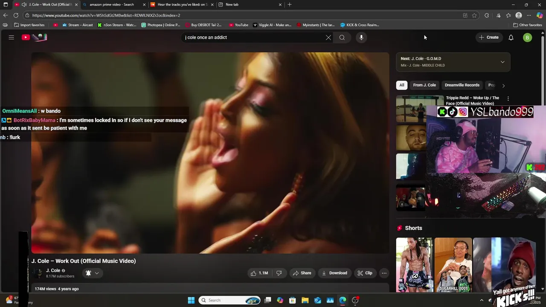Image resolution: width=546 pixels, height=307 pixels.
Task: Open J. Cole channel name link
Action: click(53, 270)
